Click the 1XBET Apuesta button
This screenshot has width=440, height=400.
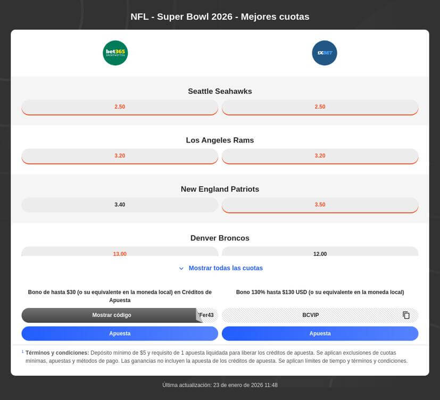pos(320,334)
